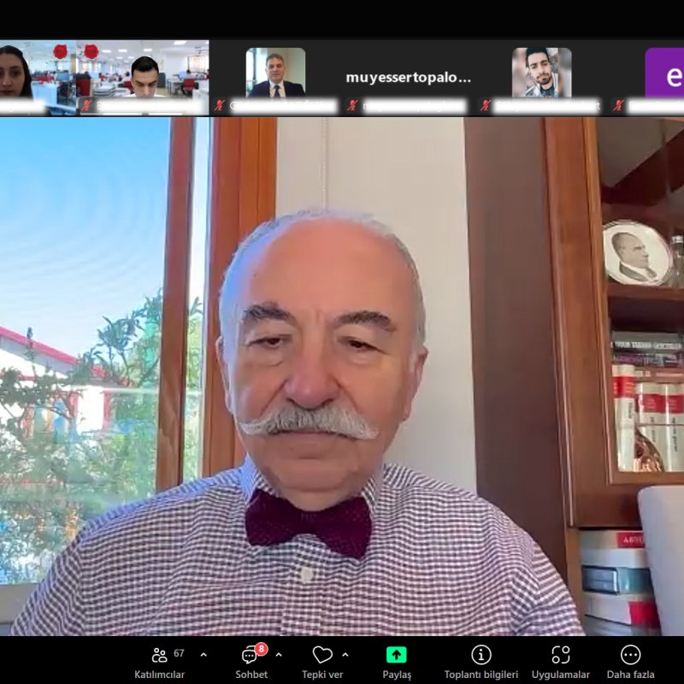This screenshot has width=684, height=684.
Task: Click the muted mic icon under suited man
Action: (x=220, y=105)
